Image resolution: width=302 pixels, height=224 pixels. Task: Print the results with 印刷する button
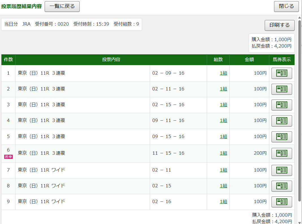[279, 25]
